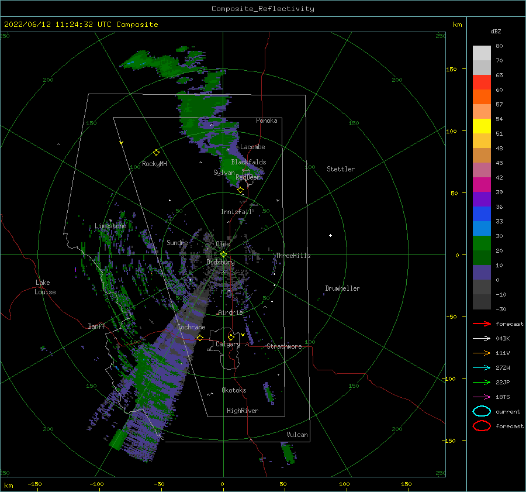Click the cyan current ellipse icon
Image resolution: width=526 pixels, height=492 pixels.
[482, 411]
